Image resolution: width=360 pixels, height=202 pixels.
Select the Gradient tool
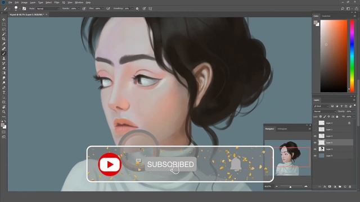4,73
